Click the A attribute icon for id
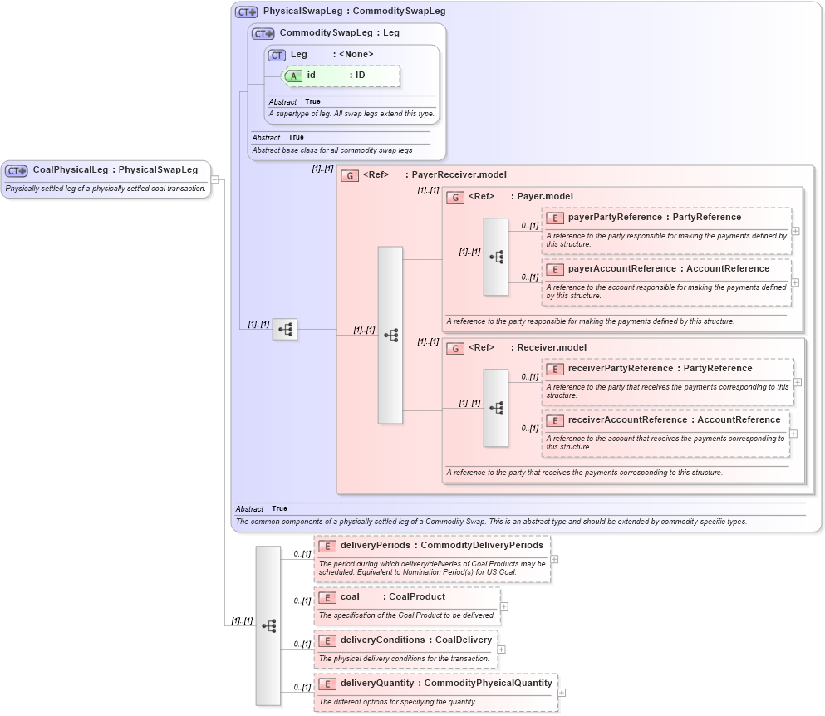 pos(293,76)
